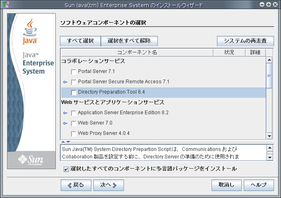Screen dimensions: 281x198
Task: Enable Application Server Enterprise Edition 8.2
Action: click(74, 113)
